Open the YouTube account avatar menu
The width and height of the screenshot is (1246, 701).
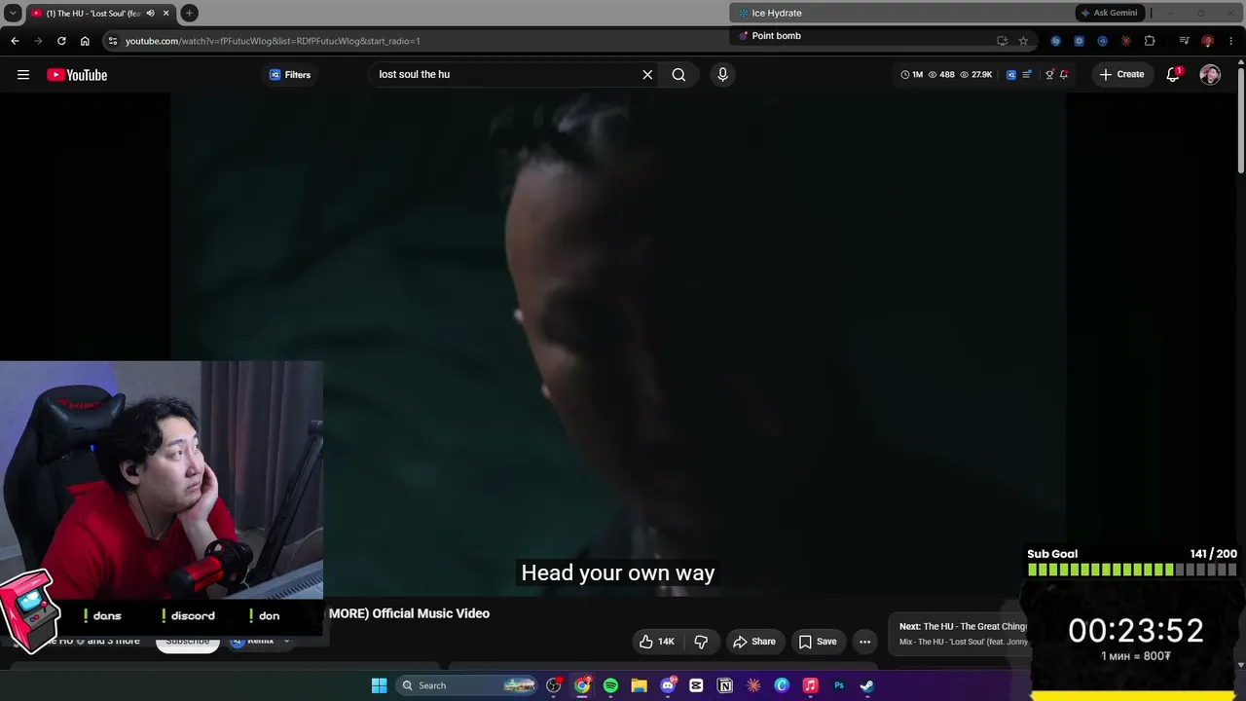[1210, 75]
